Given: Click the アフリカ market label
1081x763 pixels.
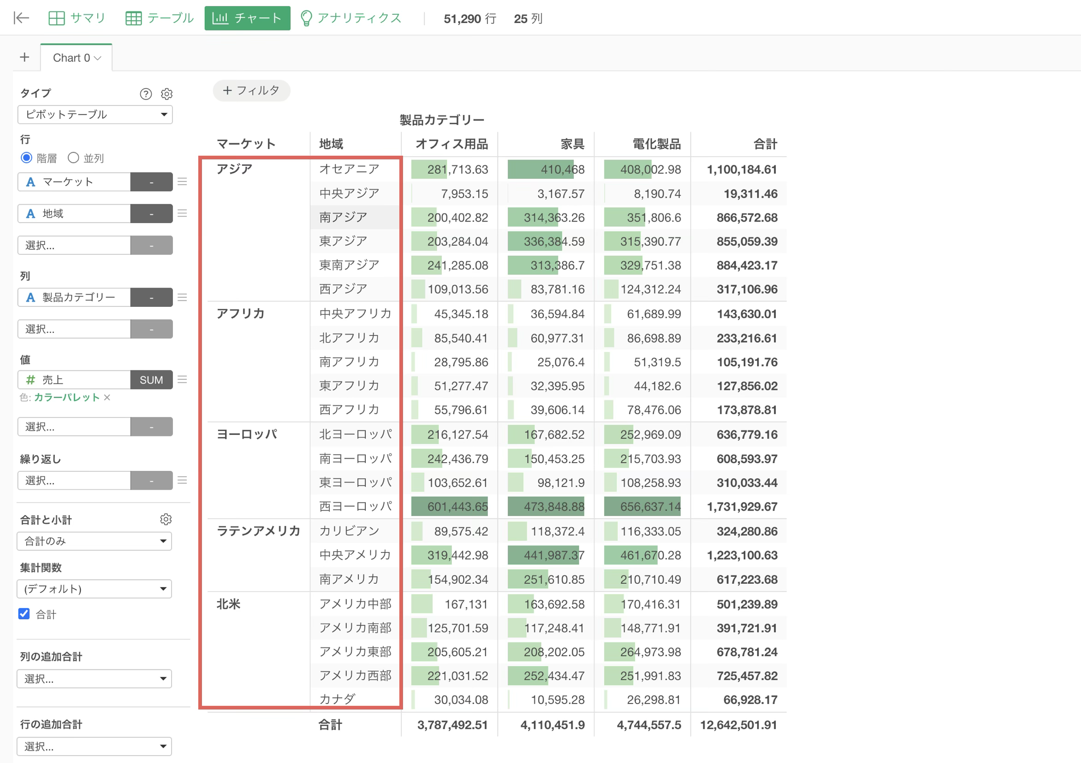Looking at the screenshot, I should [x=241, y=313].
